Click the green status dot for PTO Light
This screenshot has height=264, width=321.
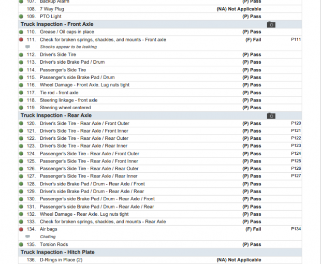click(x=21, y=17)
